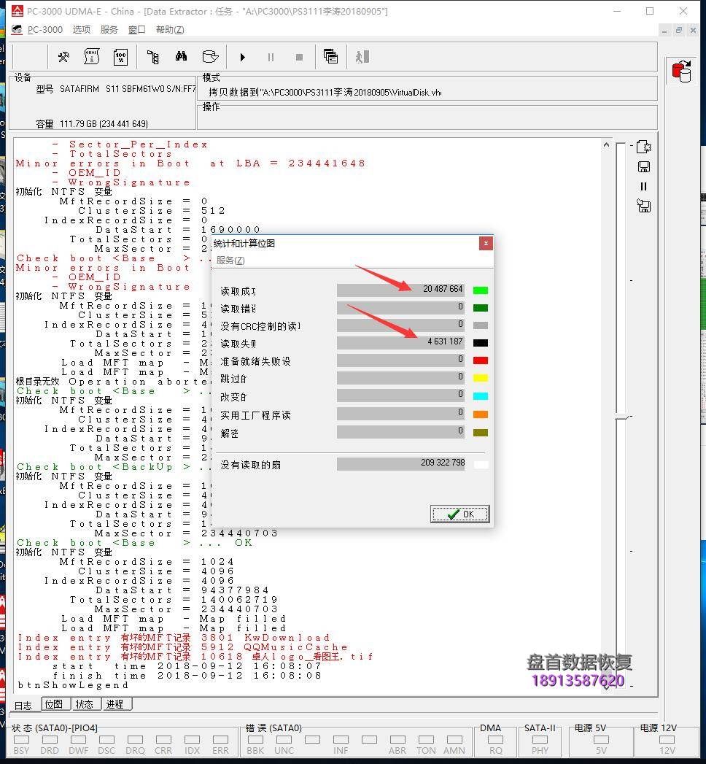Click the tree structure icon in toolbar
Screen dimensions: 706x764
pyautogui.click(x=152, y=57)
